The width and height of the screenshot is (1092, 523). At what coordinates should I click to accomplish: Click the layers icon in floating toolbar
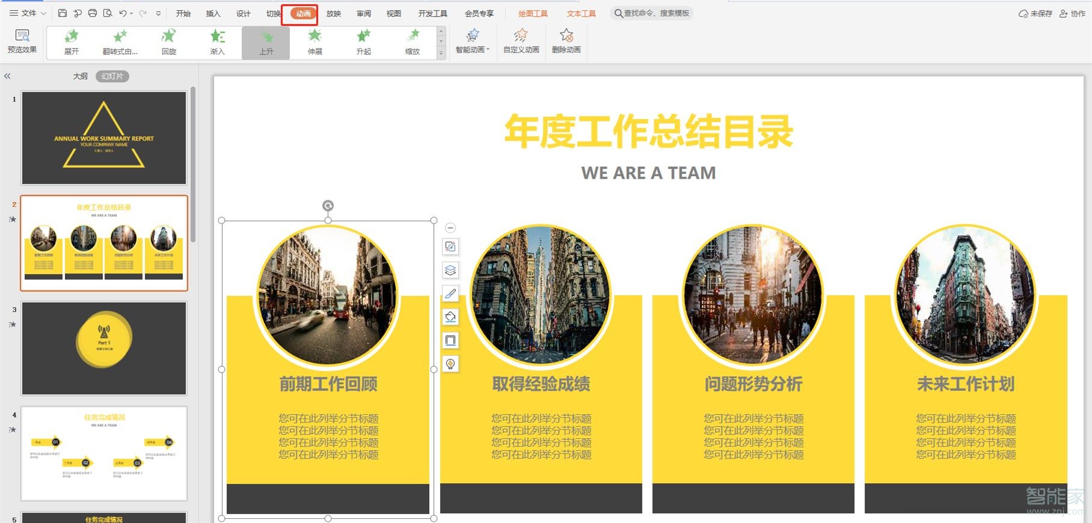(x=450, y=270)
